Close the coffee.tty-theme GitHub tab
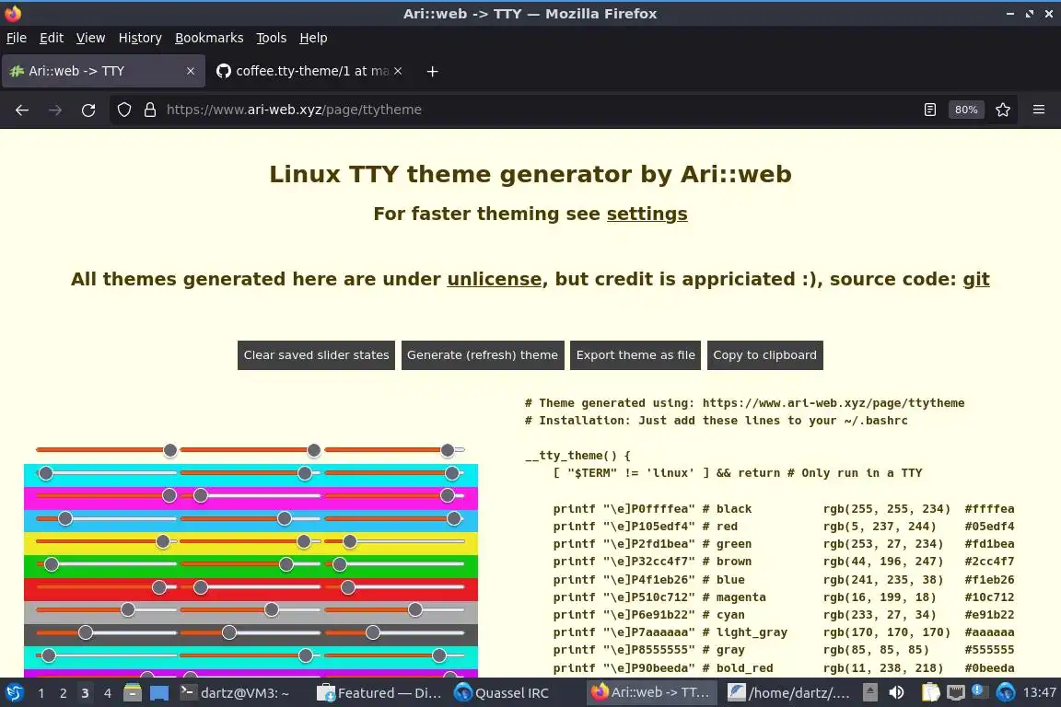 (x=398, y=71)
